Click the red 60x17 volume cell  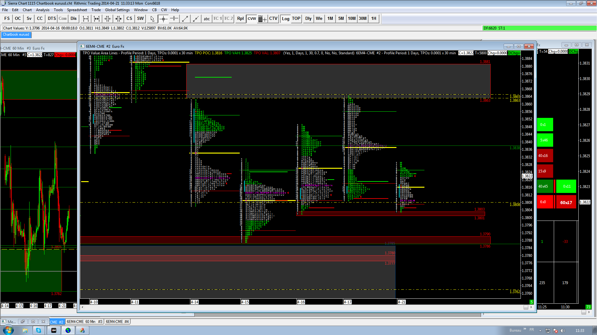pyautogui.click(x=566, y=202)
